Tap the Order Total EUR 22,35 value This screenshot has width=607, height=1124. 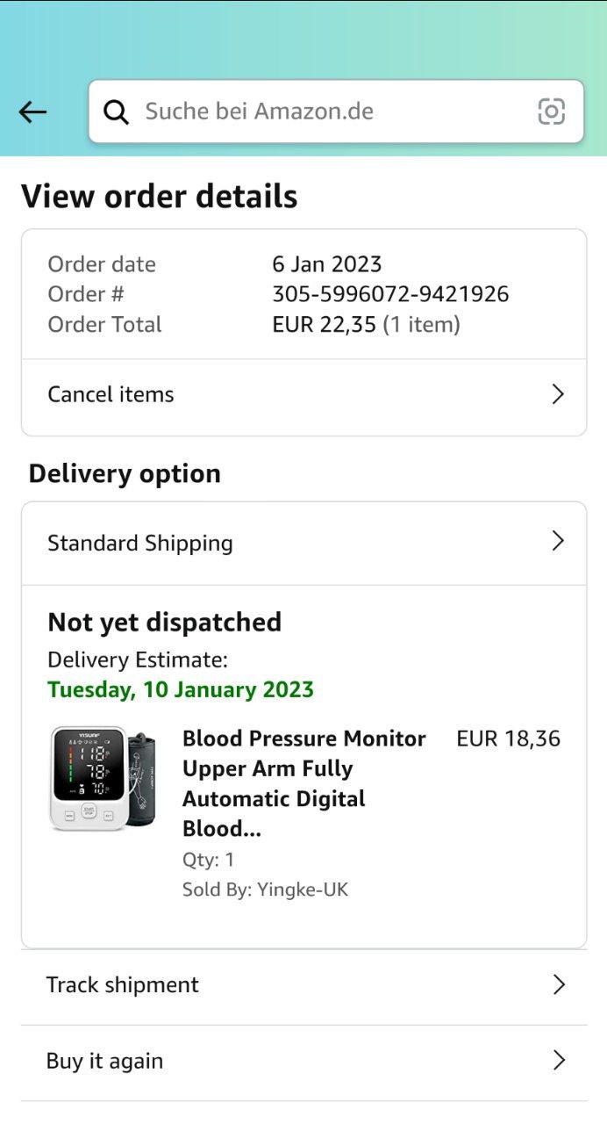pos(366,324)
